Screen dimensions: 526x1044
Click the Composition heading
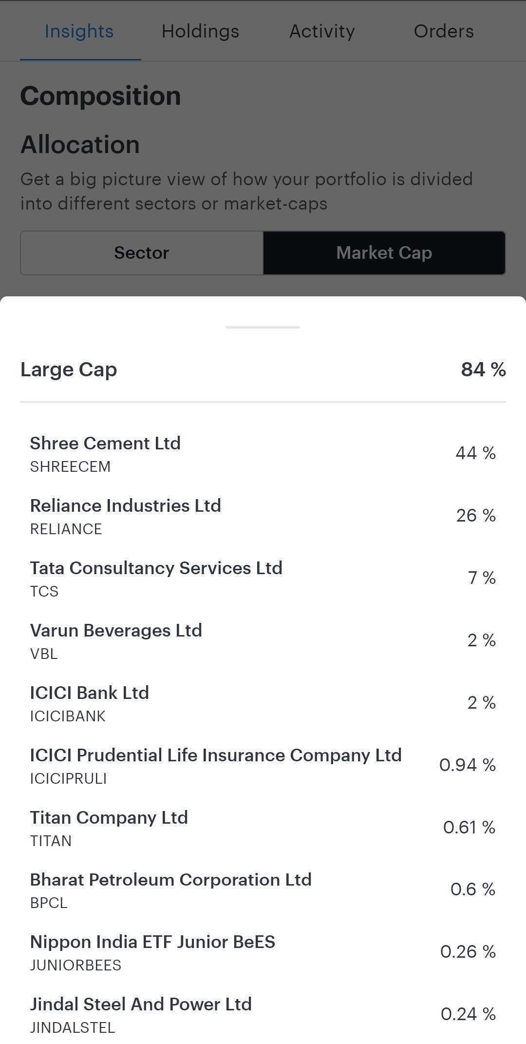click(100, 96)
